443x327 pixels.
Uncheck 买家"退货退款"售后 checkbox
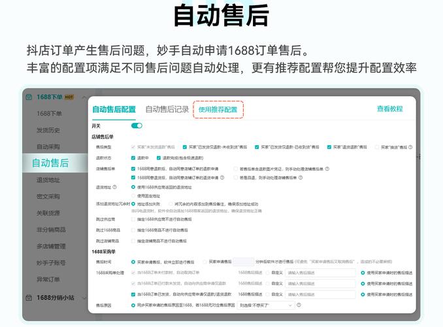click(329, 147)
